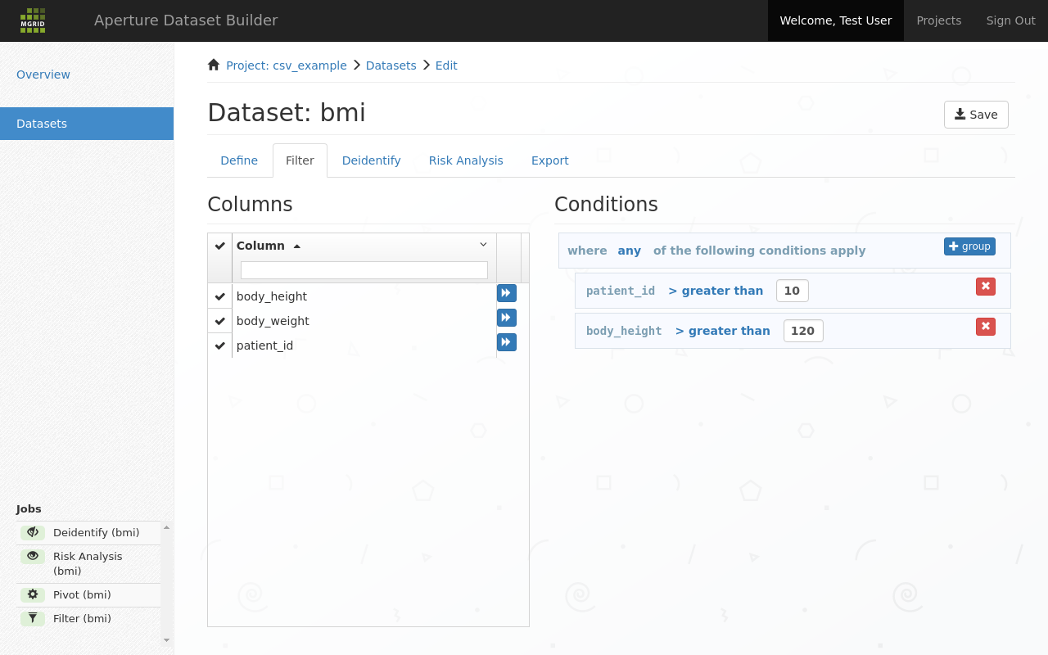Edit the patient_id value 10
This screenshot has height=655, width=1048.
point(793,291)
